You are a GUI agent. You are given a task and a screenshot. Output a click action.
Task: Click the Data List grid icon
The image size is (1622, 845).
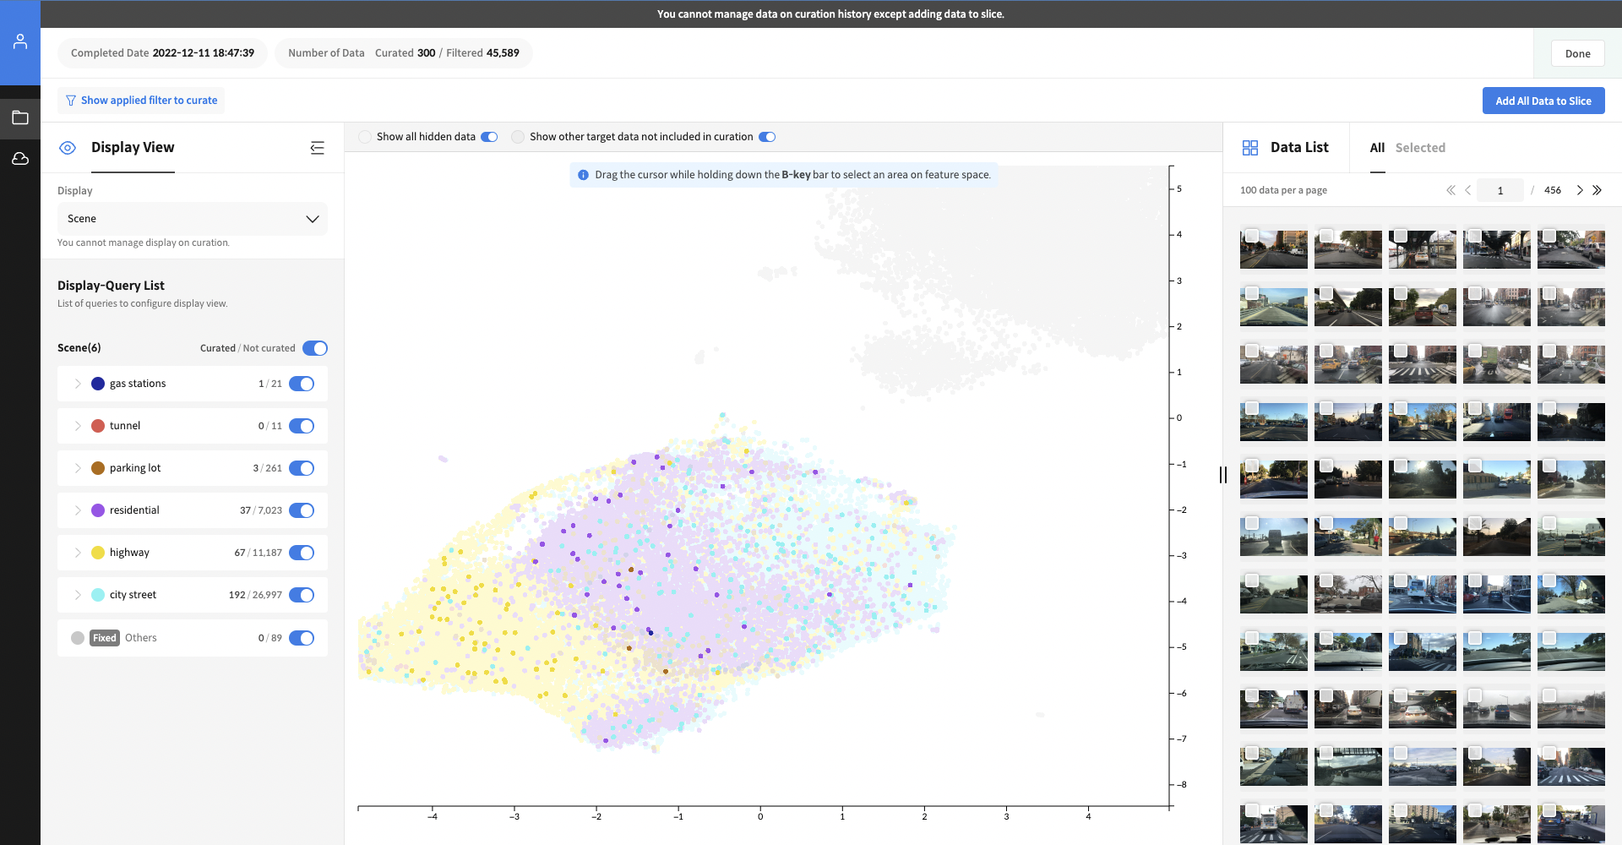(x=1250, y=148)
